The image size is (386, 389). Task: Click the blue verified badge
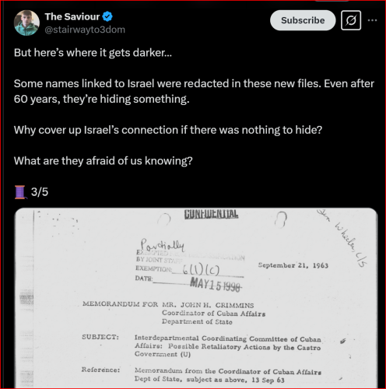tap(107, 16)
